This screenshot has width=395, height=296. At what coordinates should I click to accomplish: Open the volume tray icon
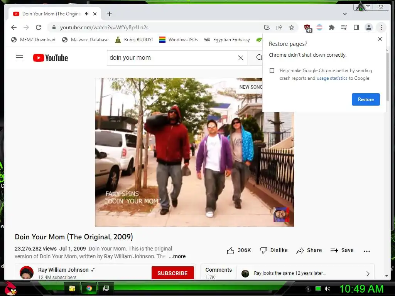327,289
